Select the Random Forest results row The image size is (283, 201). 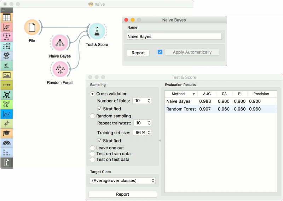pyautogui.click(x=221, y=109)
